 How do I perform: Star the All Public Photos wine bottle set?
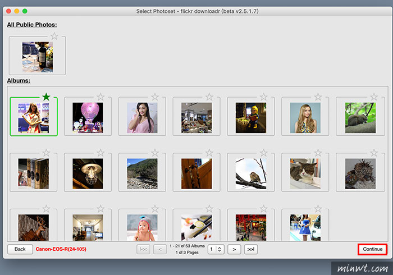point(54,36)
